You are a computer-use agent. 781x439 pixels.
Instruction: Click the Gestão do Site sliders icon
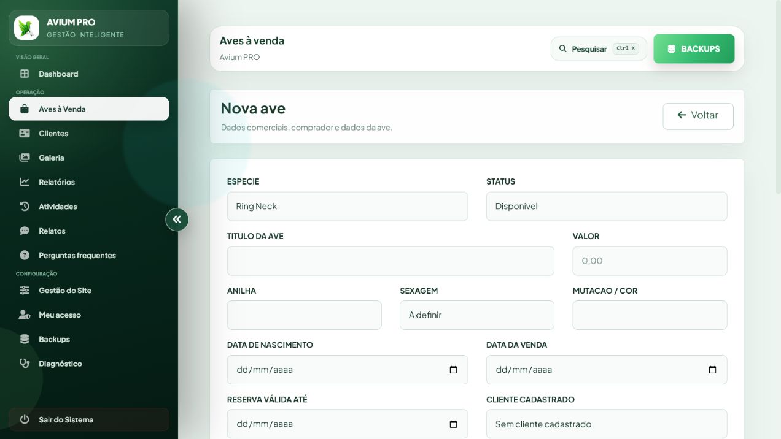25,291
